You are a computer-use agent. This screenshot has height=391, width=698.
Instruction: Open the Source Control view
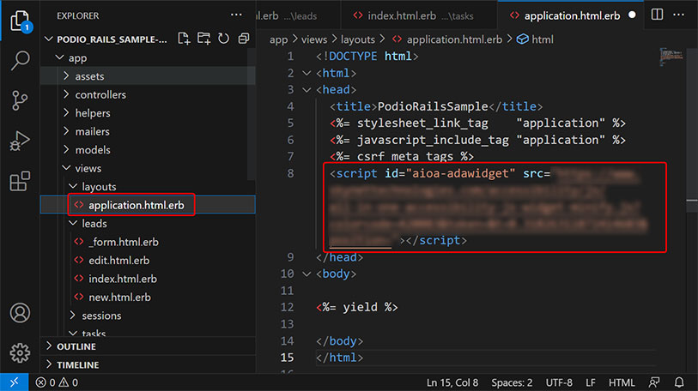[19, 100]
